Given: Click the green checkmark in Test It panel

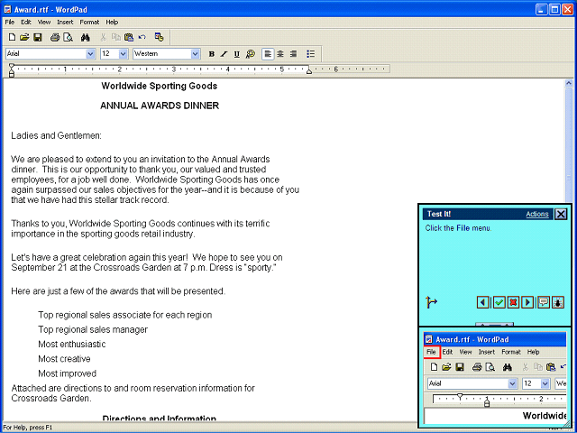Looking at the screenshot, I should (499, 302).
